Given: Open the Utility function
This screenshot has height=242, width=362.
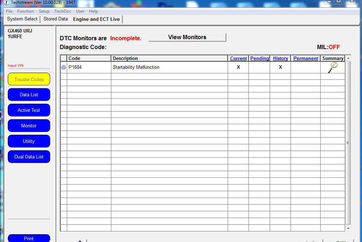Looking at the screenshot, I should coord(29,141).
